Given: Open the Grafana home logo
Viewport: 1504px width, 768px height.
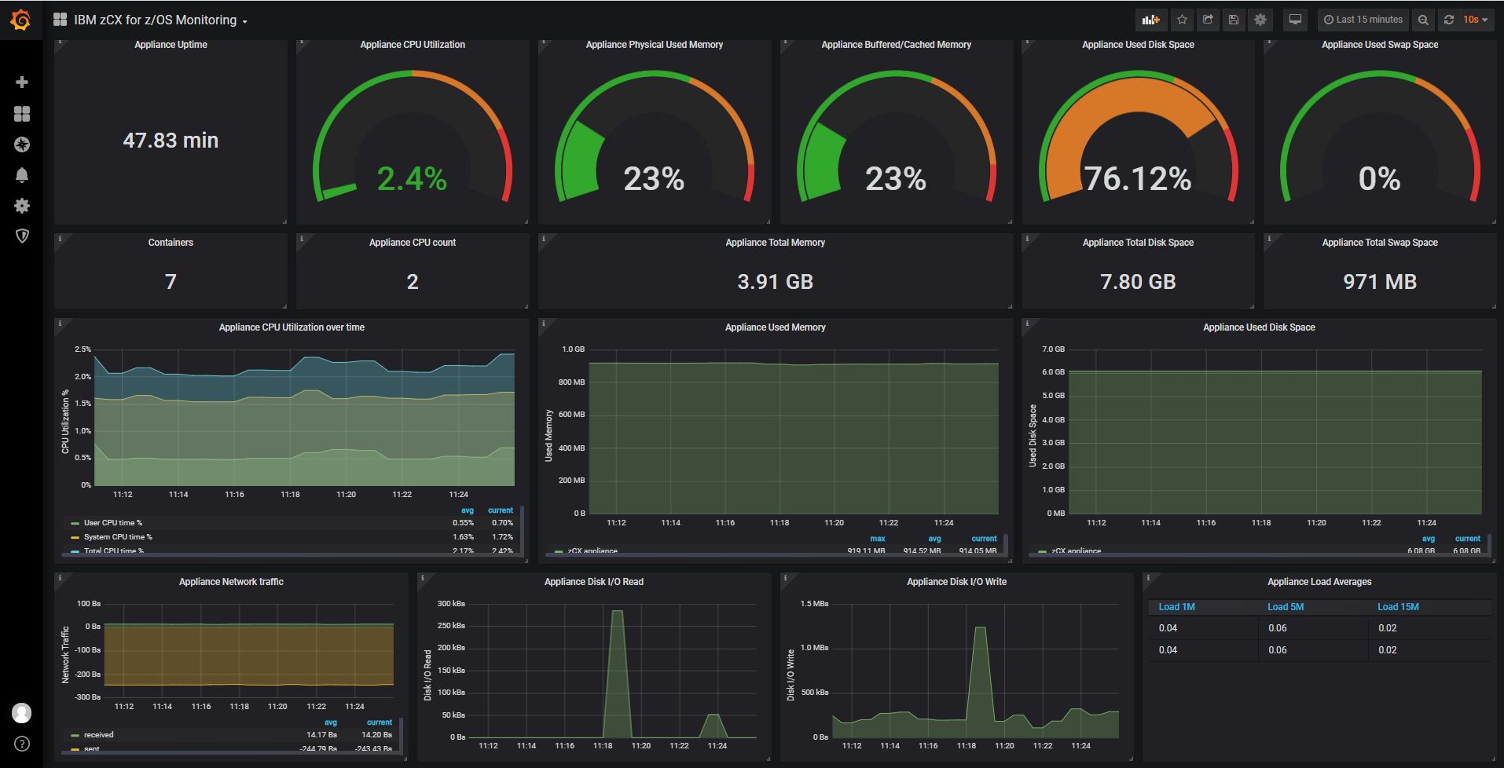Looking at the screenshot, I should (21, 20).
